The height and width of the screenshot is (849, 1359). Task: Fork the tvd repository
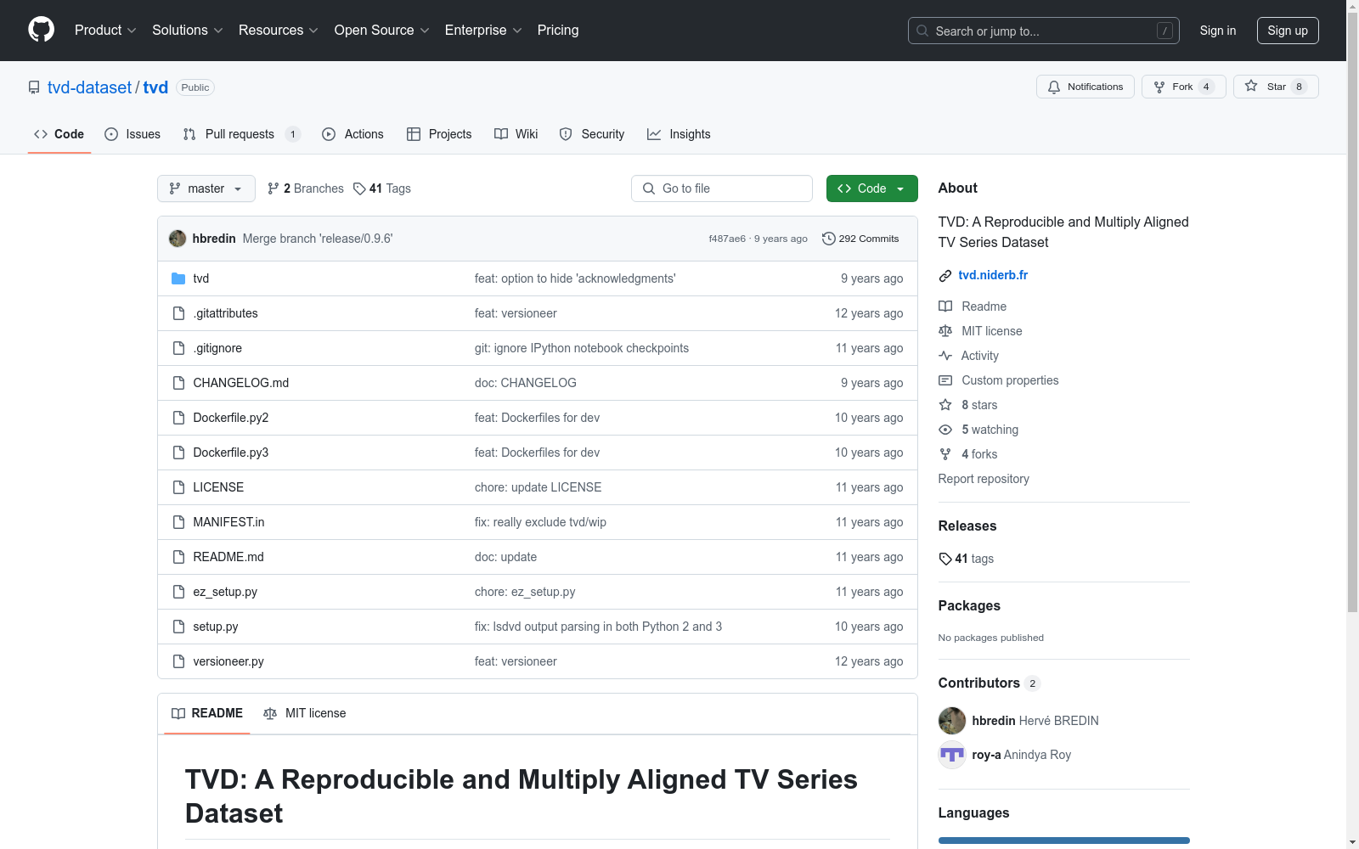pyautogui.click(x=1183, y=87)
